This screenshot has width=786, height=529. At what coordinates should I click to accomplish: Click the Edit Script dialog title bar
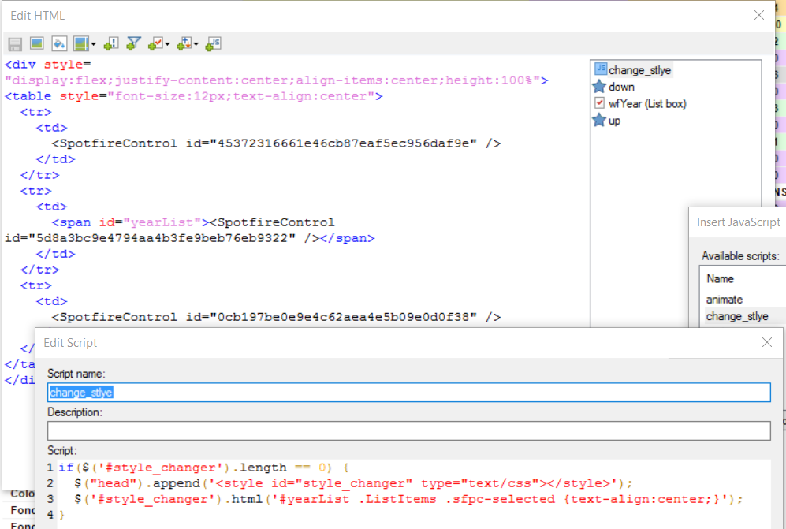click(315, 342)
